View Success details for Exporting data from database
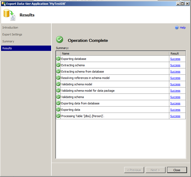 pos(175,103)
